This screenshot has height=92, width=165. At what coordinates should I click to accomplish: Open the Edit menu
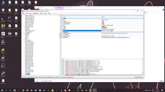[27, 14]
